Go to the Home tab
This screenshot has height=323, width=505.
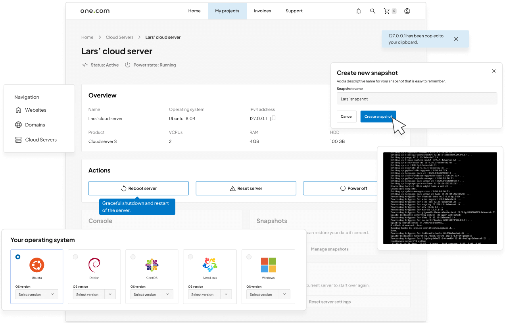point(194,11)
